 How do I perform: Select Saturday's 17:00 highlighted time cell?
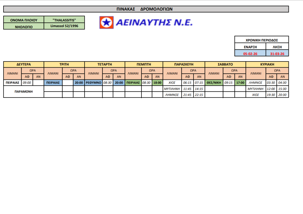coord(240,83)
